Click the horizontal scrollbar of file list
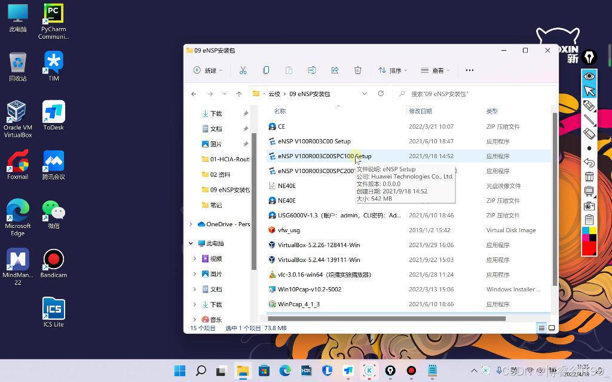The width and height of the screenshot is (612, 382). (x=387, y=319)
